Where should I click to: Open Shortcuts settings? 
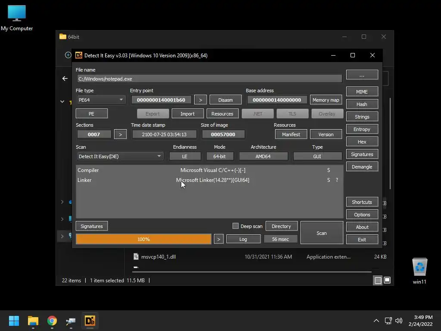[x=362, y=202]
